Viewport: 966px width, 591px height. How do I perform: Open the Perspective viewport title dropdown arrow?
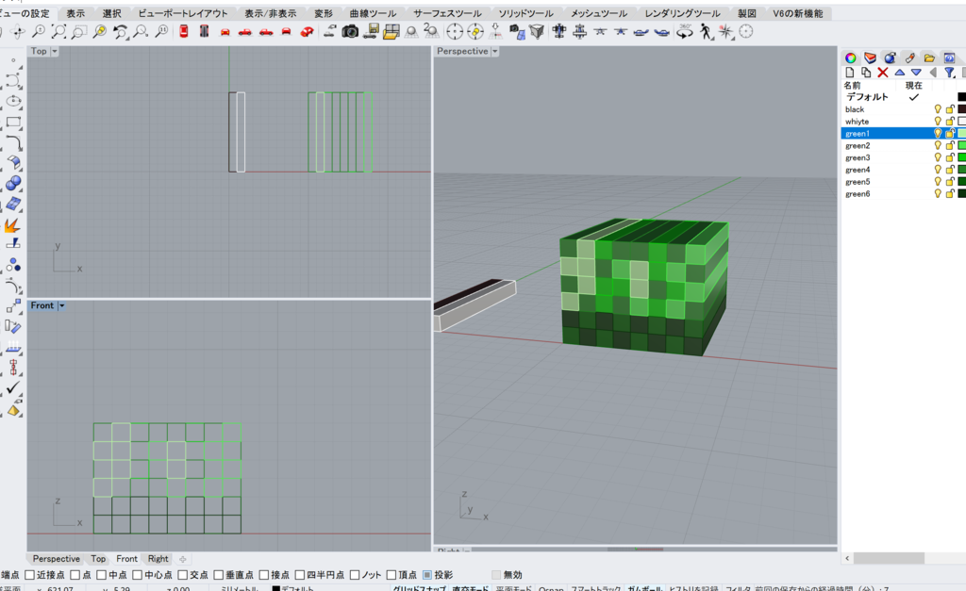pyautogui.click(x=494, y=51)
